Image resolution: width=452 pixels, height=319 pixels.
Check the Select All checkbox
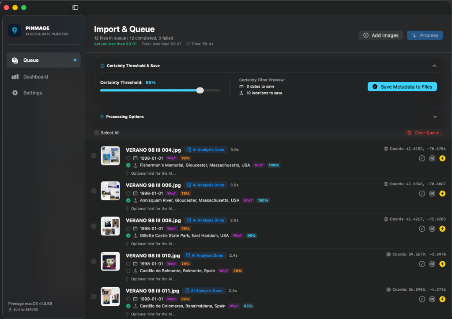(x=97, y=132)
